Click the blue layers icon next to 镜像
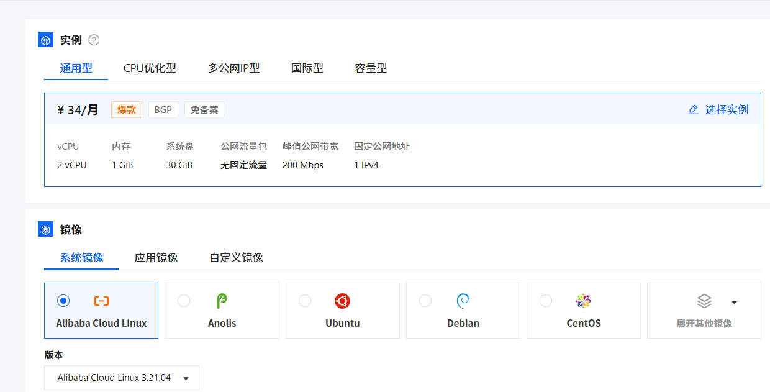770x392 pixels. (x=46, y=230)
